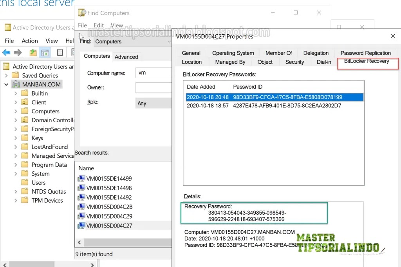The image size is (401, 267).
Task: Open the View menu in ADUC window
Action: (x=51, y=41)
